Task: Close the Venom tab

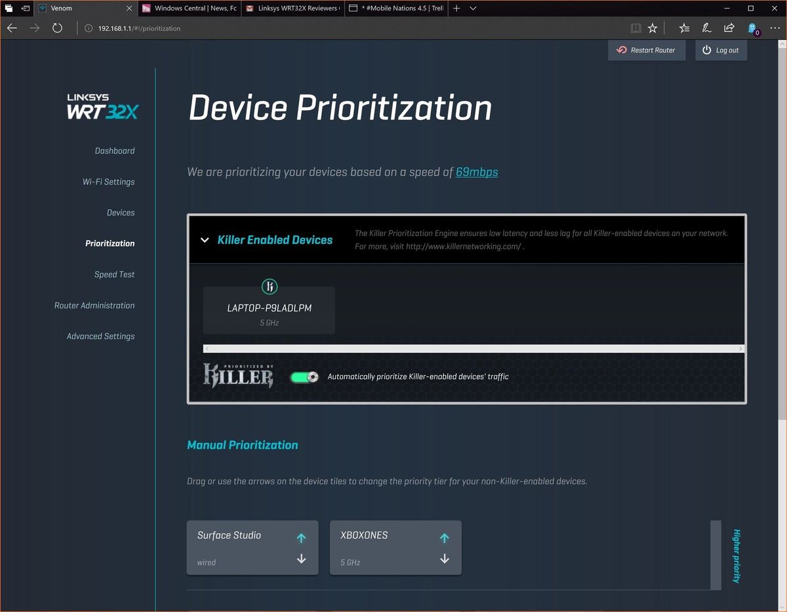Action: tap(129, 9)
